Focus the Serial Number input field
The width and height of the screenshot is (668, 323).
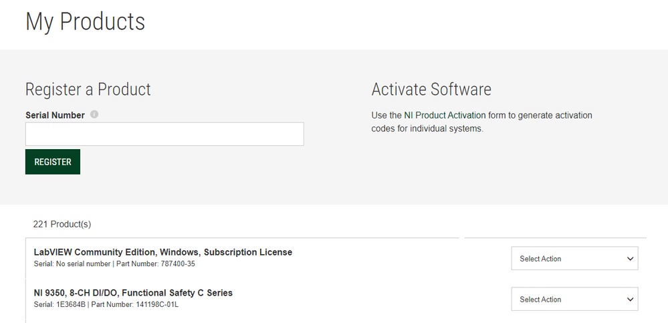164,134
